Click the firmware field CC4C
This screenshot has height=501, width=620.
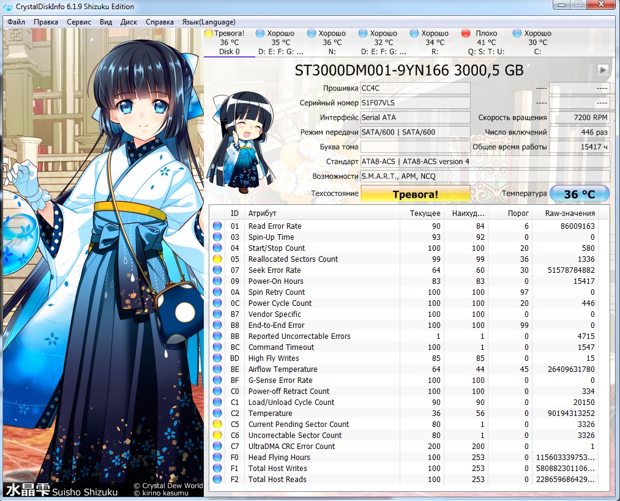[x=415, y=88]
